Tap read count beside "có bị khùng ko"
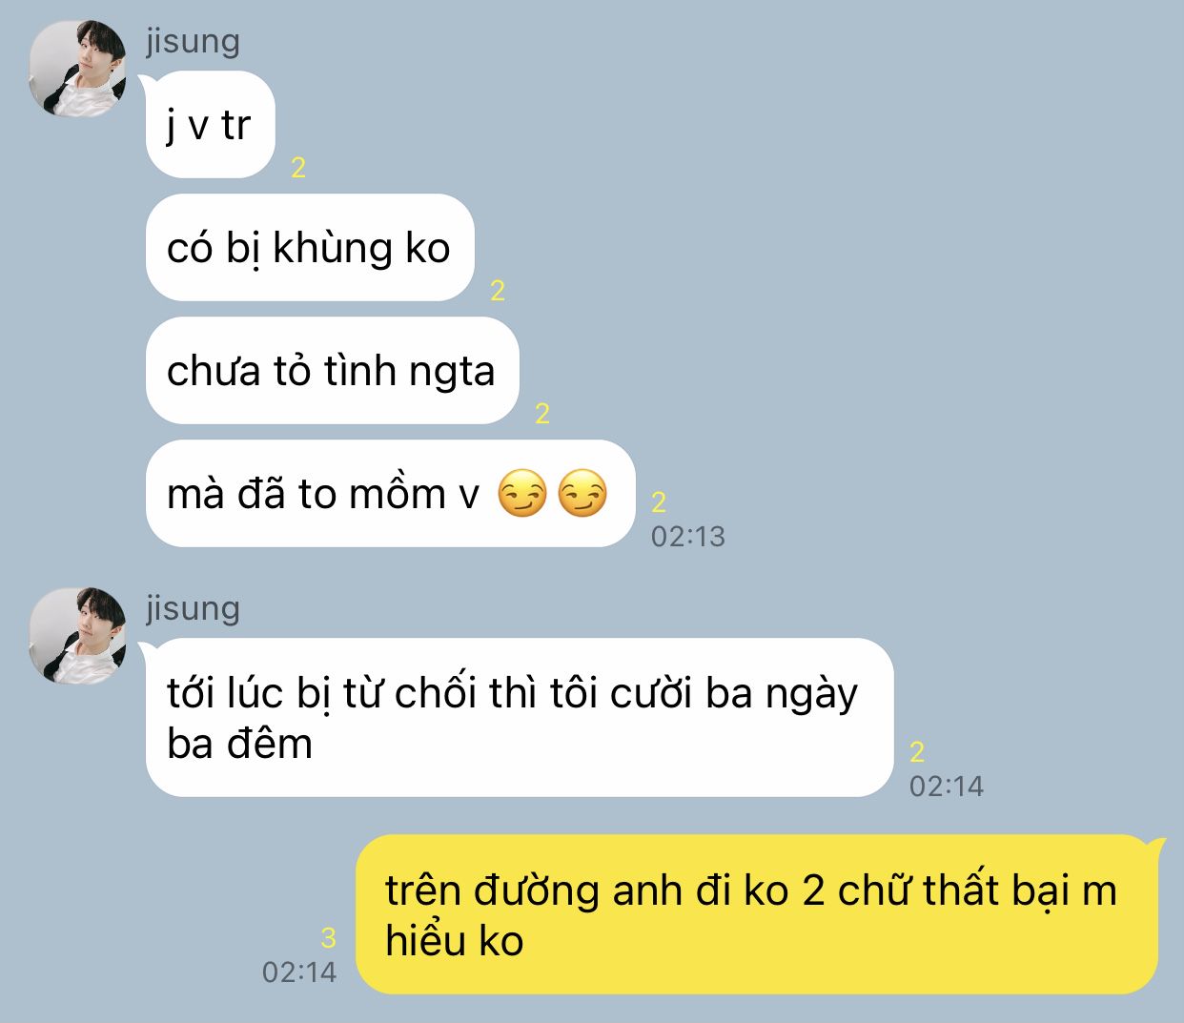Screen dimensions: 1184x1023 point(498,291)
